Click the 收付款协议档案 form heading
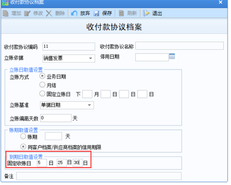Screen dimensions: 231x185 114,27
